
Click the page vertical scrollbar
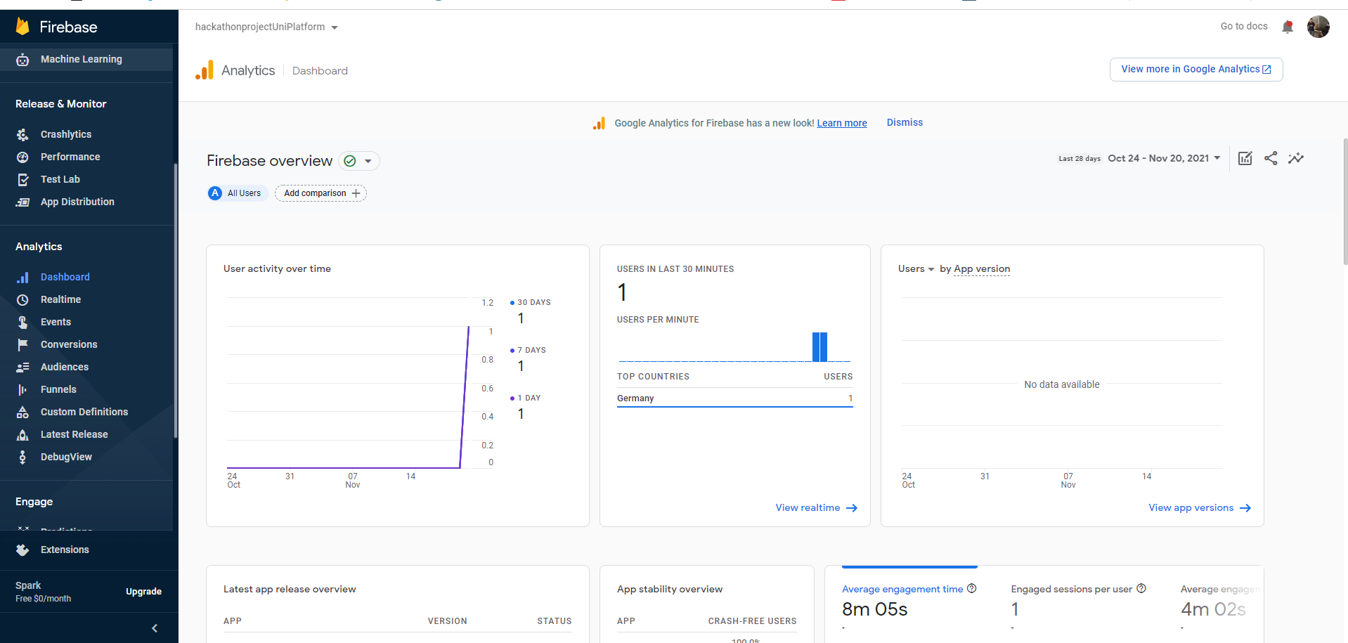1345,202
